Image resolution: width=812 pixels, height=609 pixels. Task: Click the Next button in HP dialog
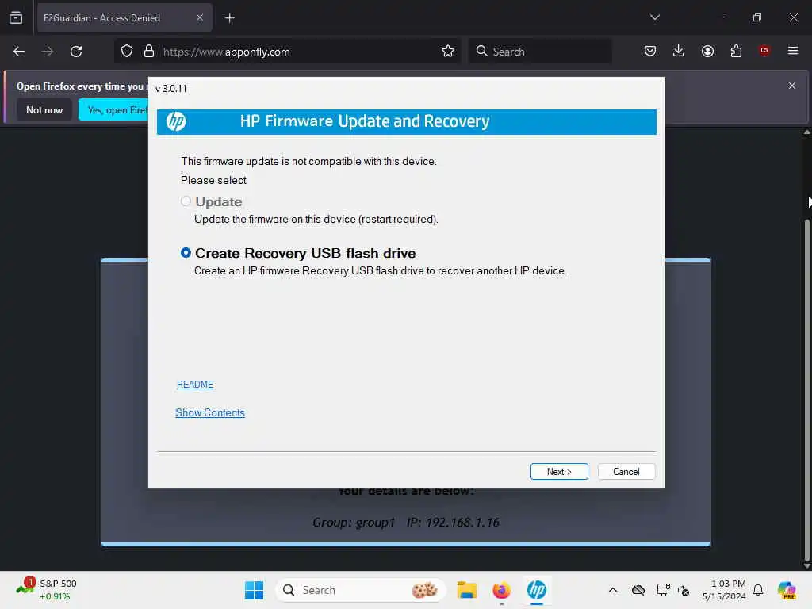click(559, 471)
